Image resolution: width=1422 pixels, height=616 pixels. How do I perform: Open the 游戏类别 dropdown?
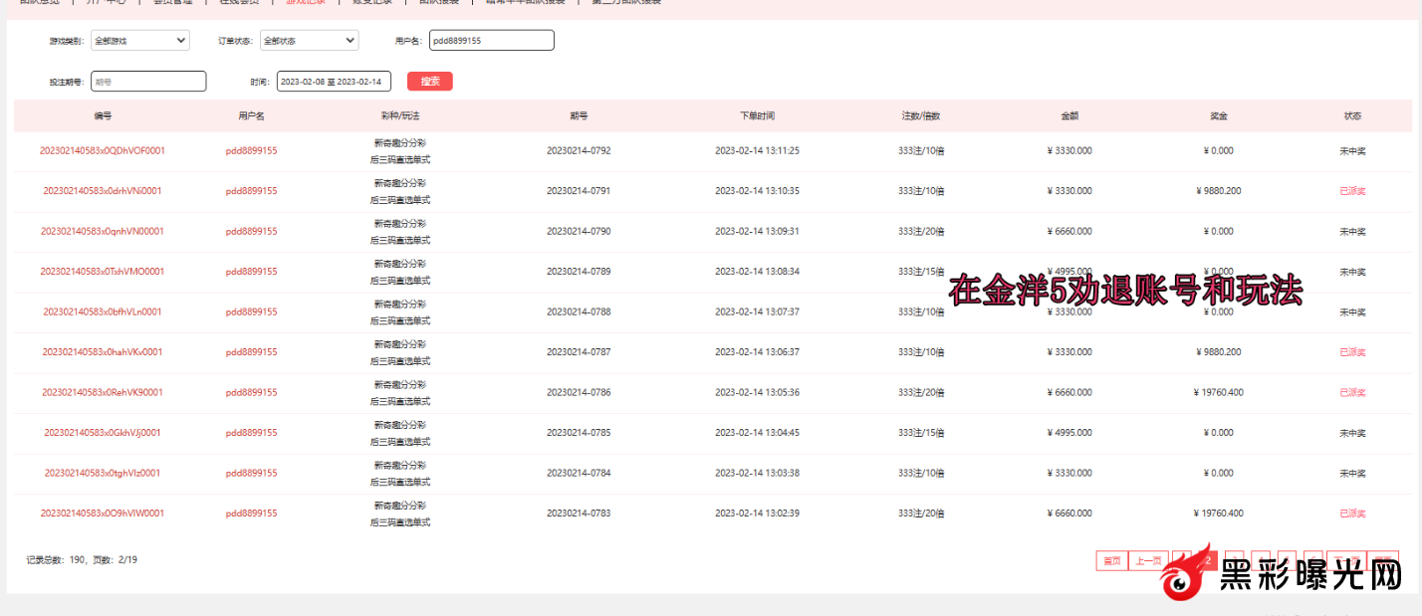click(139, 41)
